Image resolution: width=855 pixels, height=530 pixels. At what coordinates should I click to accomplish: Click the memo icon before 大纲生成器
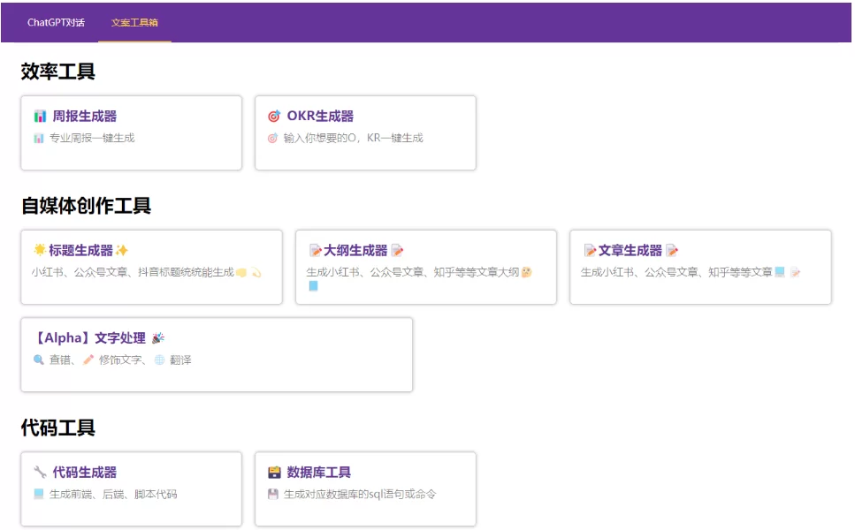[x=315, y=251]
